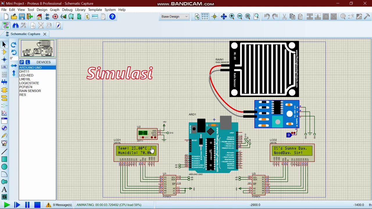Pause the running simulation

pyautogui.click(x=27, y=205)
